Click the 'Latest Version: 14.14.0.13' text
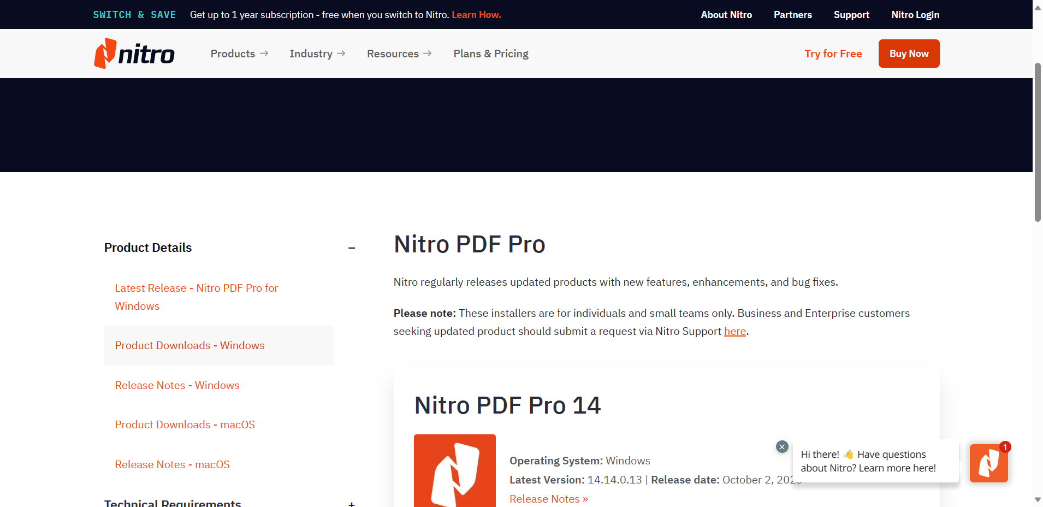Screen dimensions: 1043x507 tap(576, 480)
